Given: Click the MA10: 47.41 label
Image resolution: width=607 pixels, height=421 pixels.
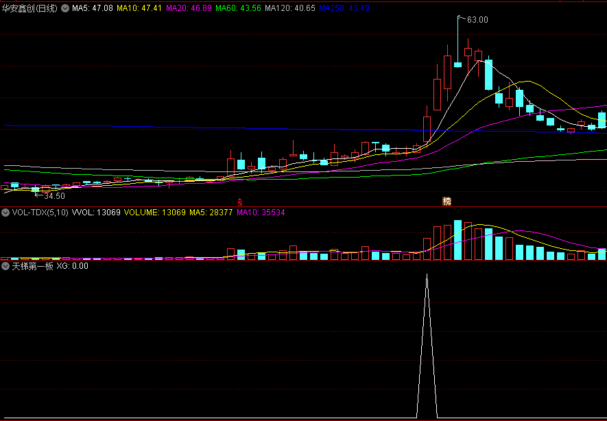Looking at the screenshot, I should [139, 8].
